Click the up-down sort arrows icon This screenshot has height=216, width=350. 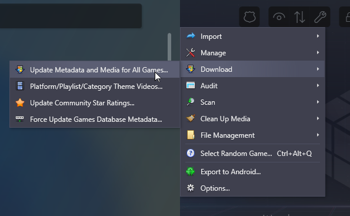[x=299, y=16]
